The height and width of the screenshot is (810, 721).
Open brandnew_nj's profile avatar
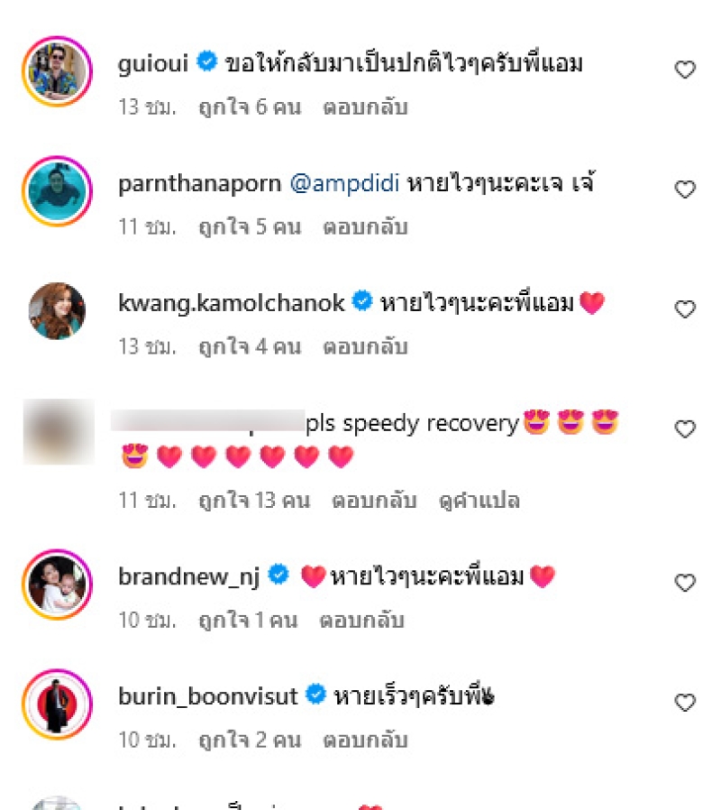58,584
